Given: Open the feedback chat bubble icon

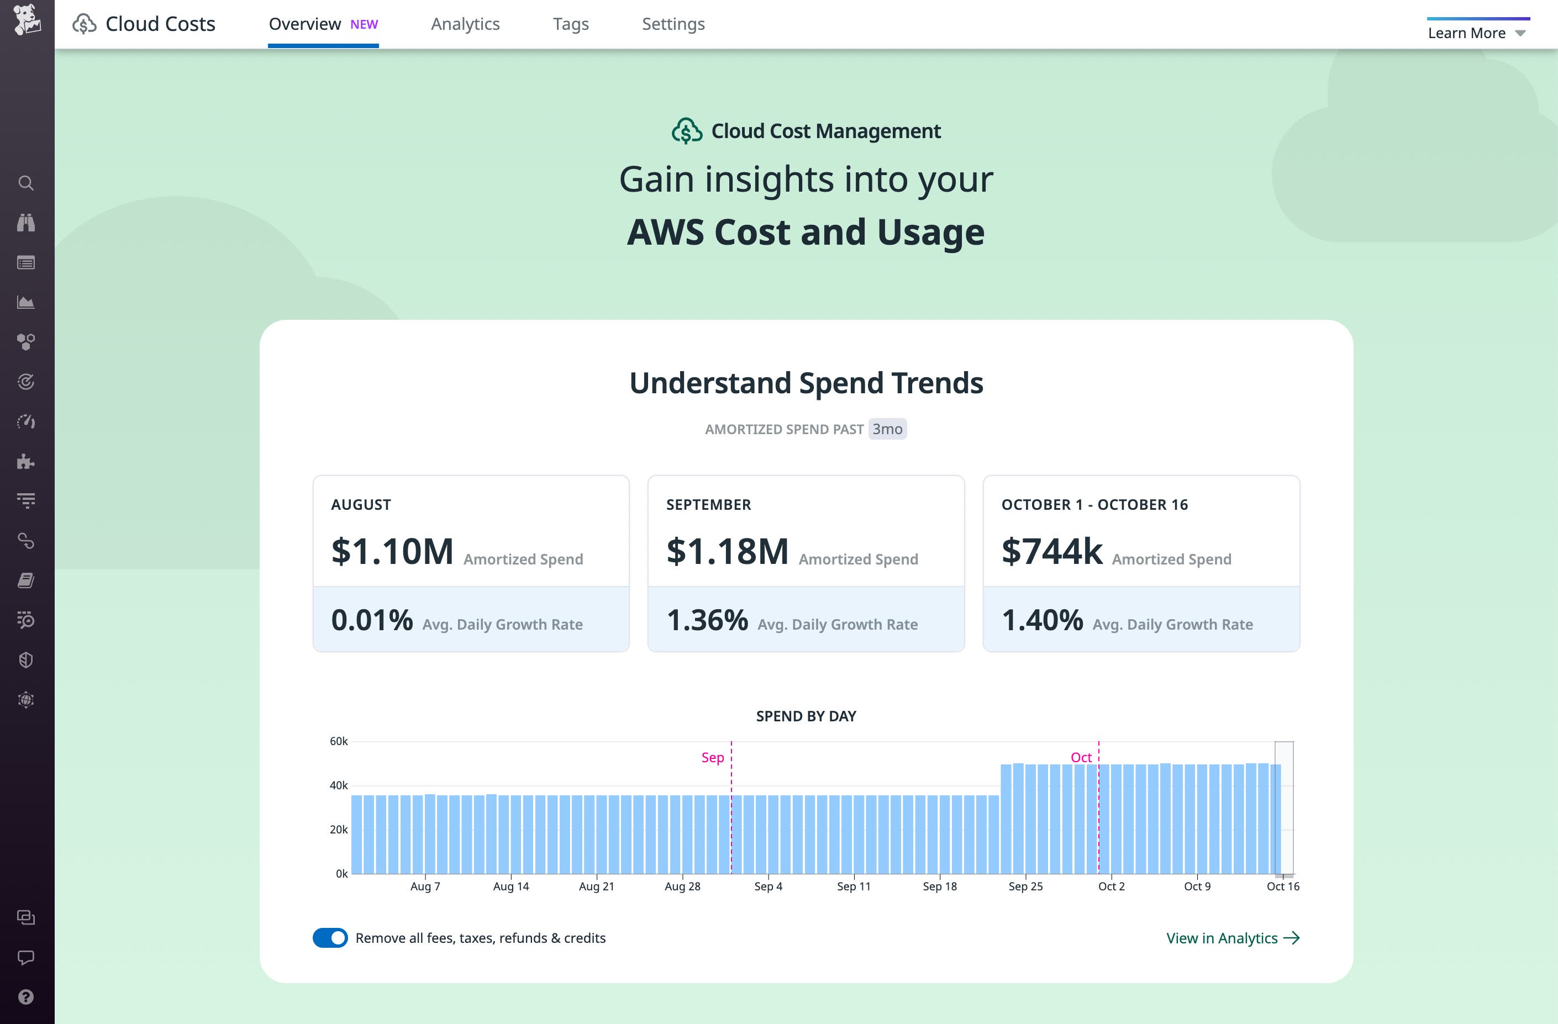Looking at the screenshot, I should (x=26, y=959).
